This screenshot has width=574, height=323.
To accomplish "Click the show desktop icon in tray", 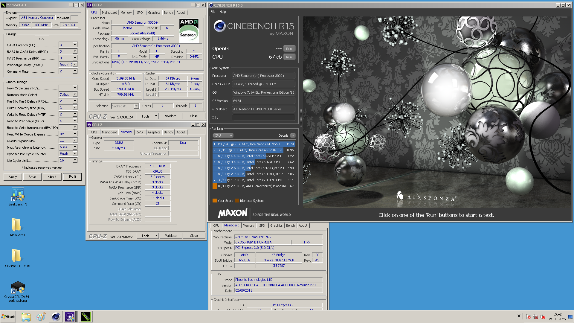I will point(570,317).
